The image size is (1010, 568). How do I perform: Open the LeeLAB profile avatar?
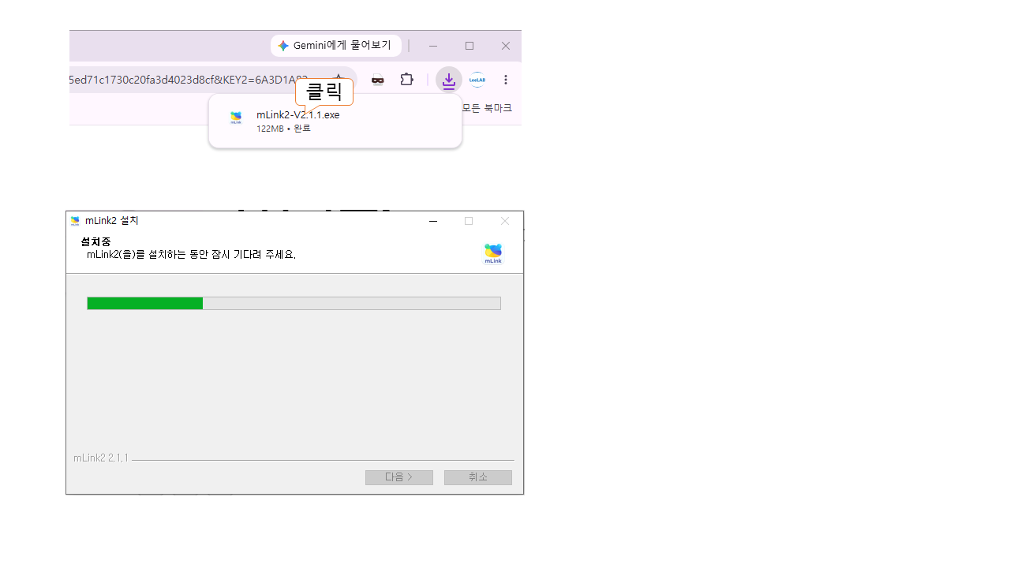tap(477, 80)
